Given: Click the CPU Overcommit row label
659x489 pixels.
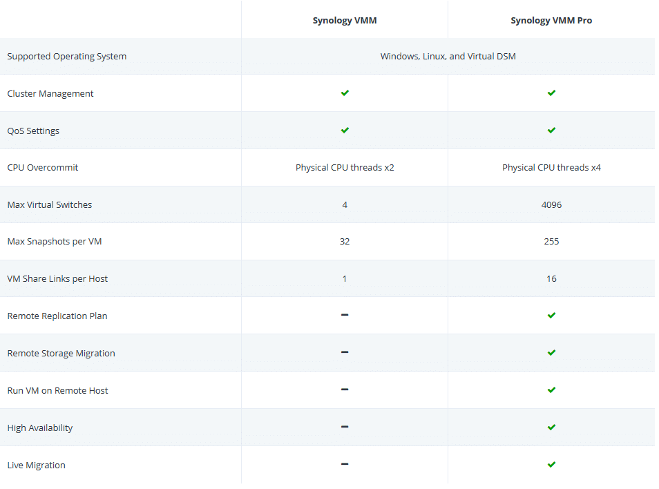Looking at the screenshot, I should point(43,169).
